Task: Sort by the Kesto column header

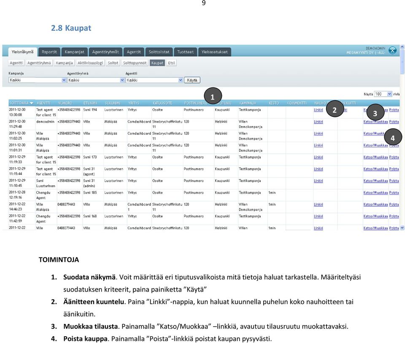Action: click(x=274, y=103)
